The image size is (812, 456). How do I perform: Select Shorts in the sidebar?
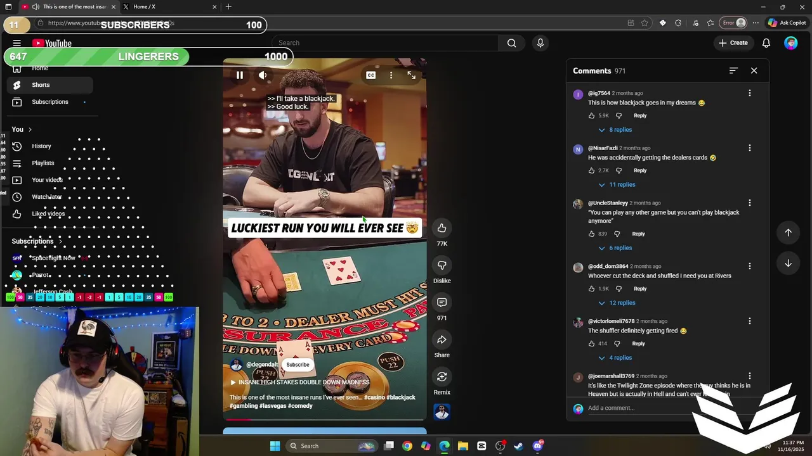[x=49, y=85]
